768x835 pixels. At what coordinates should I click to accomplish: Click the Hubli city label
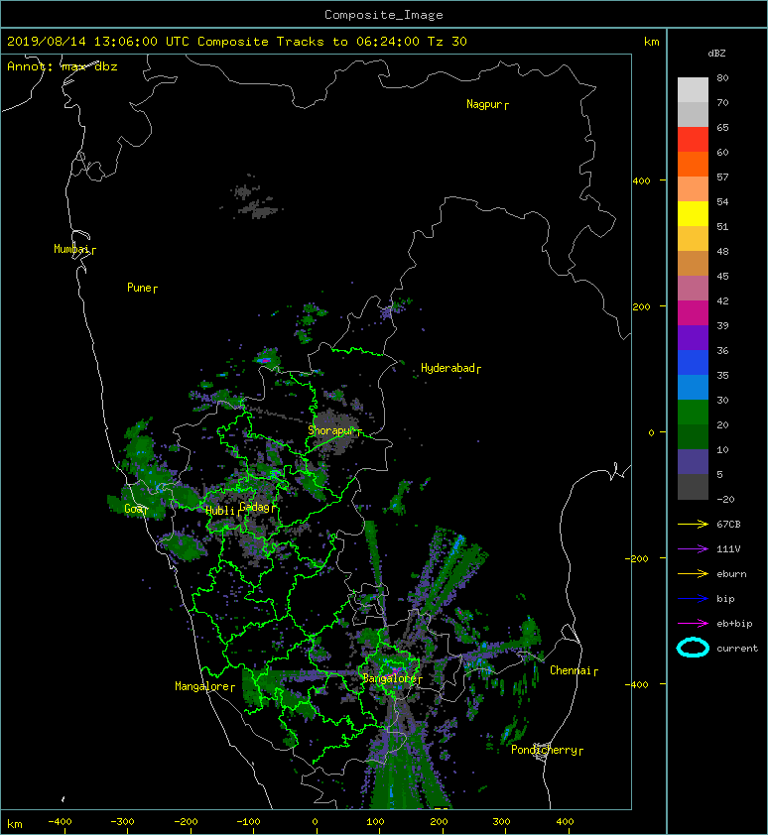coord(222,511)
